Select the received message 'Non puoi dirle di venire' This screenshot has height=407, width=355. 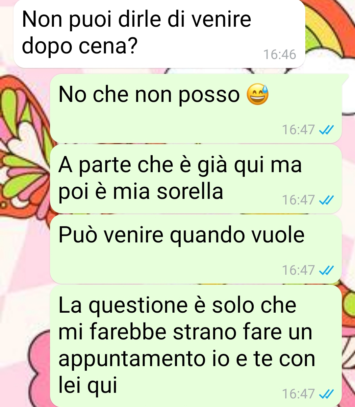159,33
